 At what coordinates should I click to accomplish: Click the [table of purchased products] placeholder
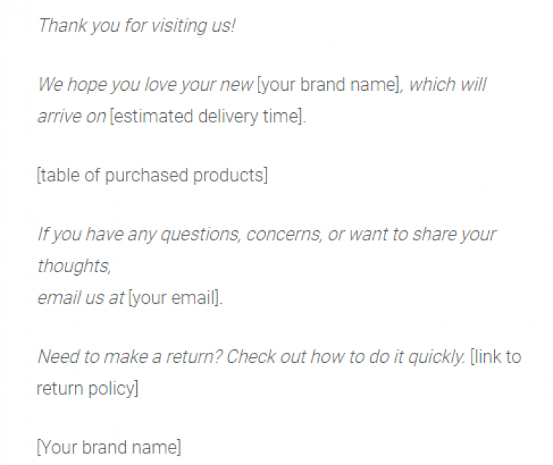click(152, 176)
